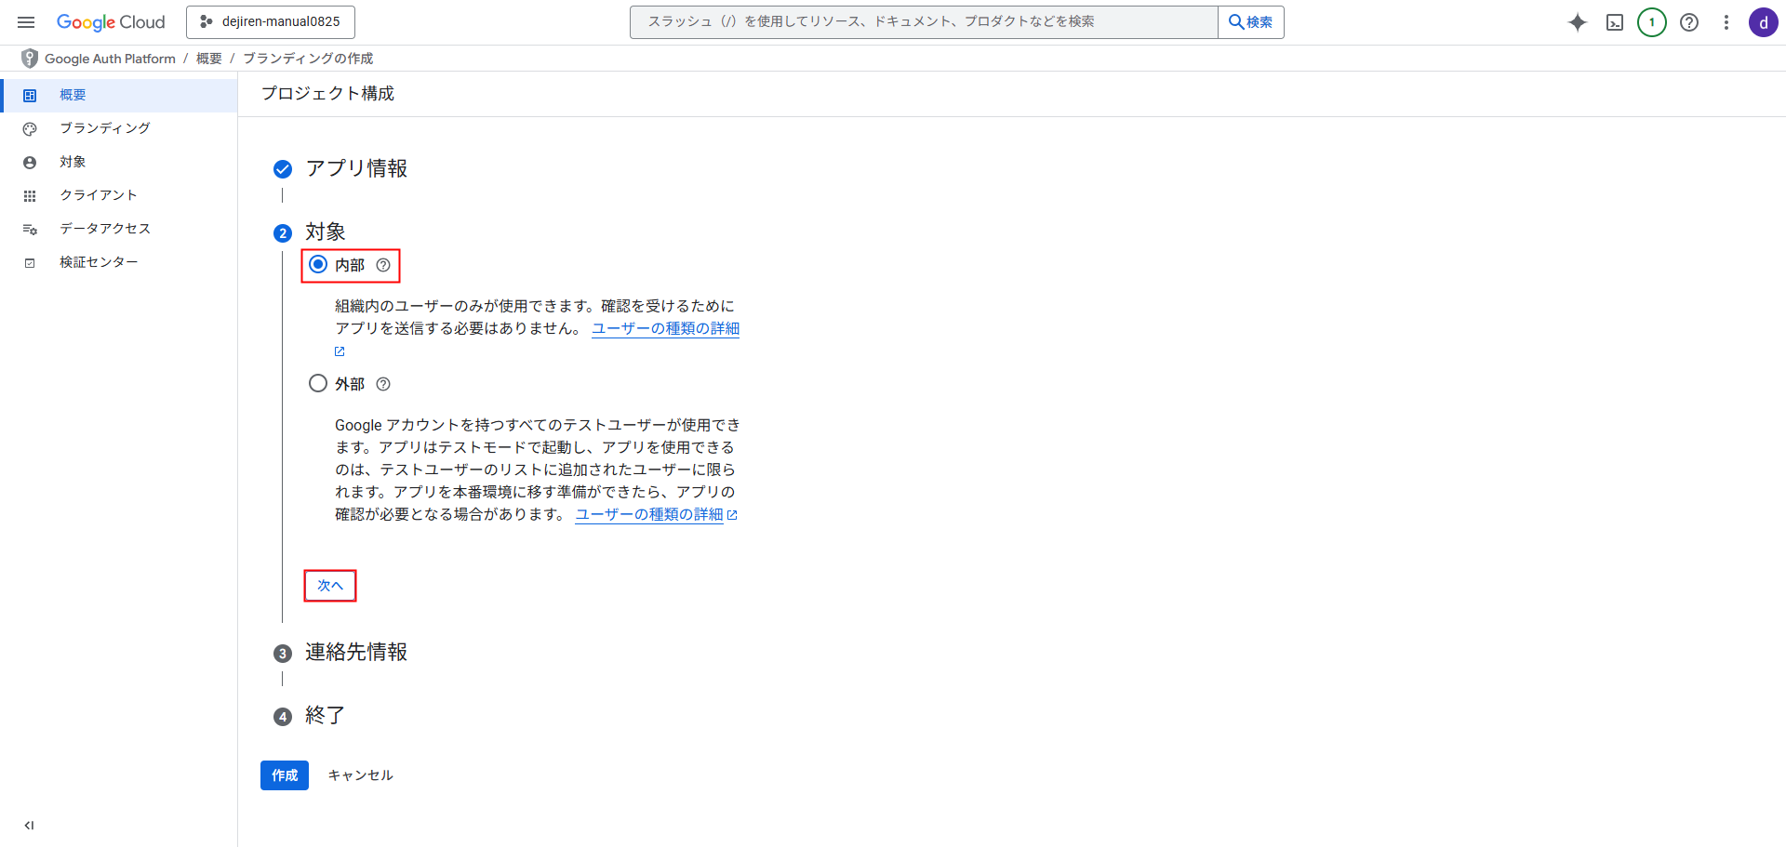1786x847 pixels.
Task: Activate the Cloud Shell terminal icon
Action: [1615, 22]
